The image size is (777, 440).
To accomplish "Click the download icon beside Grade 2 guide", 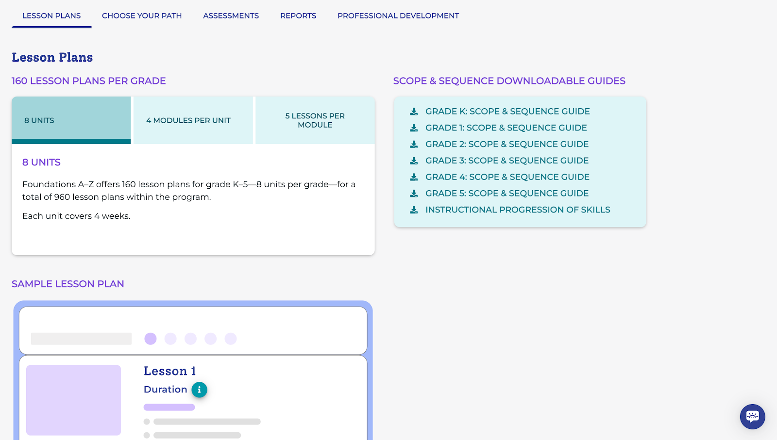I will 414,145.
